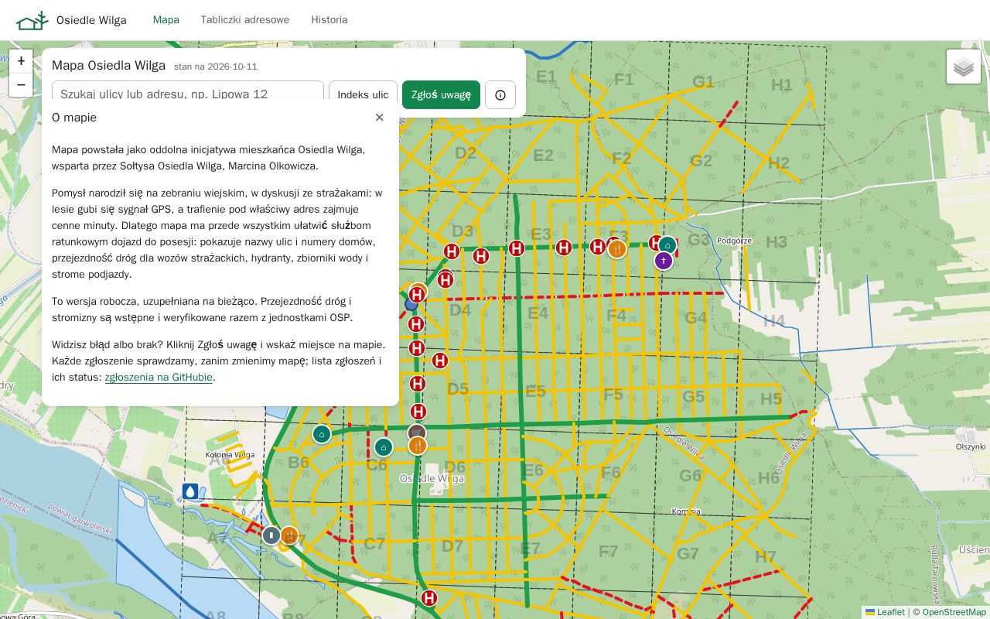The height and width of the screenshot is (619, 990).
Task: Click the H1 grid label on the map
Action: tap(782, 85)
